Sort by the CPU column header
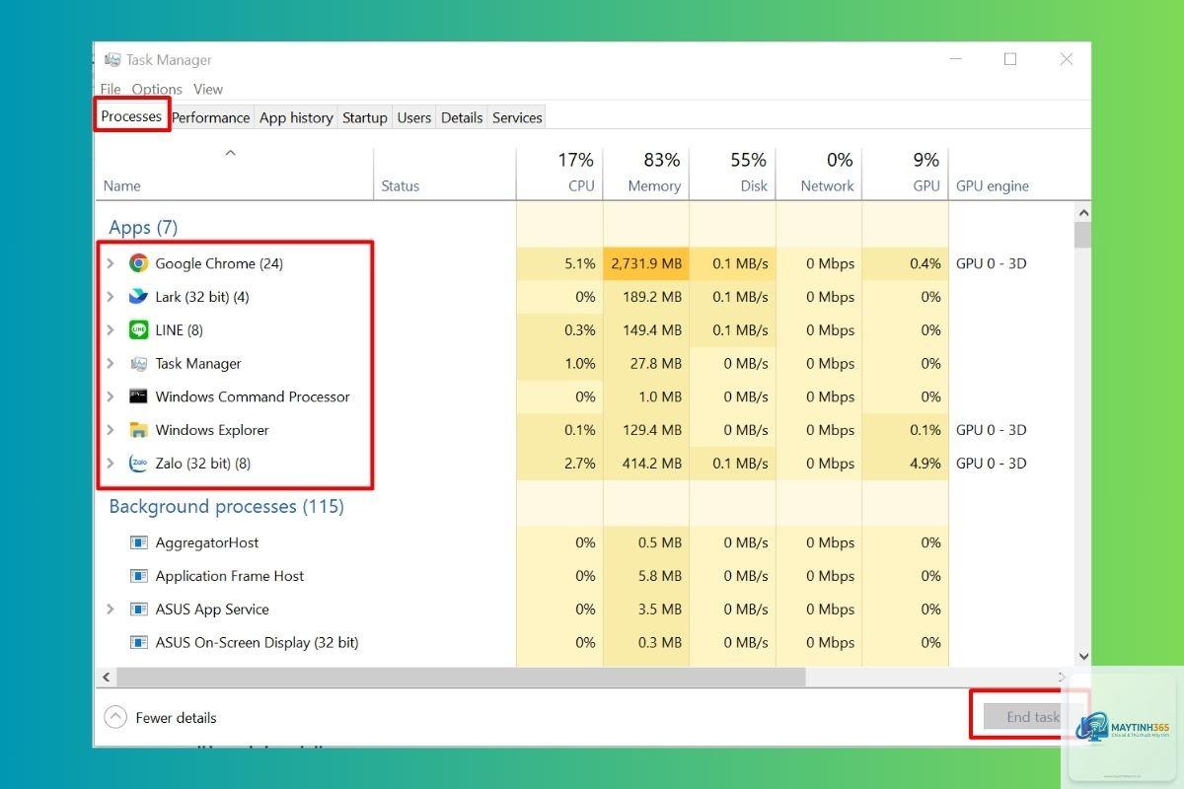Screen dimensions: 1184x789 [559, 173]
